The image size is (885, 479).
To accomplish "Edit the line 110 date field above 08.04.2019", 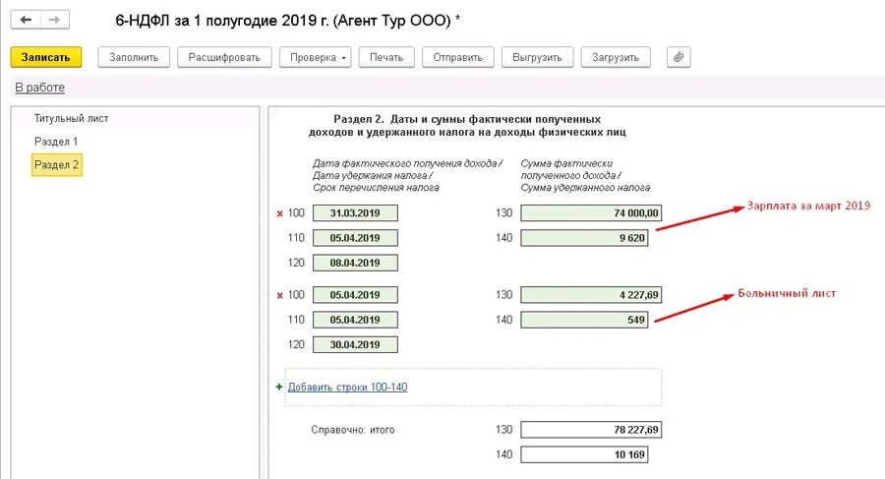I will pyautogui.click(x=355, y=238).
